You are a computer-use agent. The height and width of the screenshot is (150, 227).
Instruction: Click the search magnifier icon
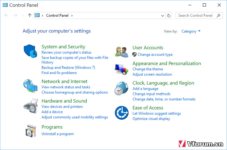click(218, 15)
